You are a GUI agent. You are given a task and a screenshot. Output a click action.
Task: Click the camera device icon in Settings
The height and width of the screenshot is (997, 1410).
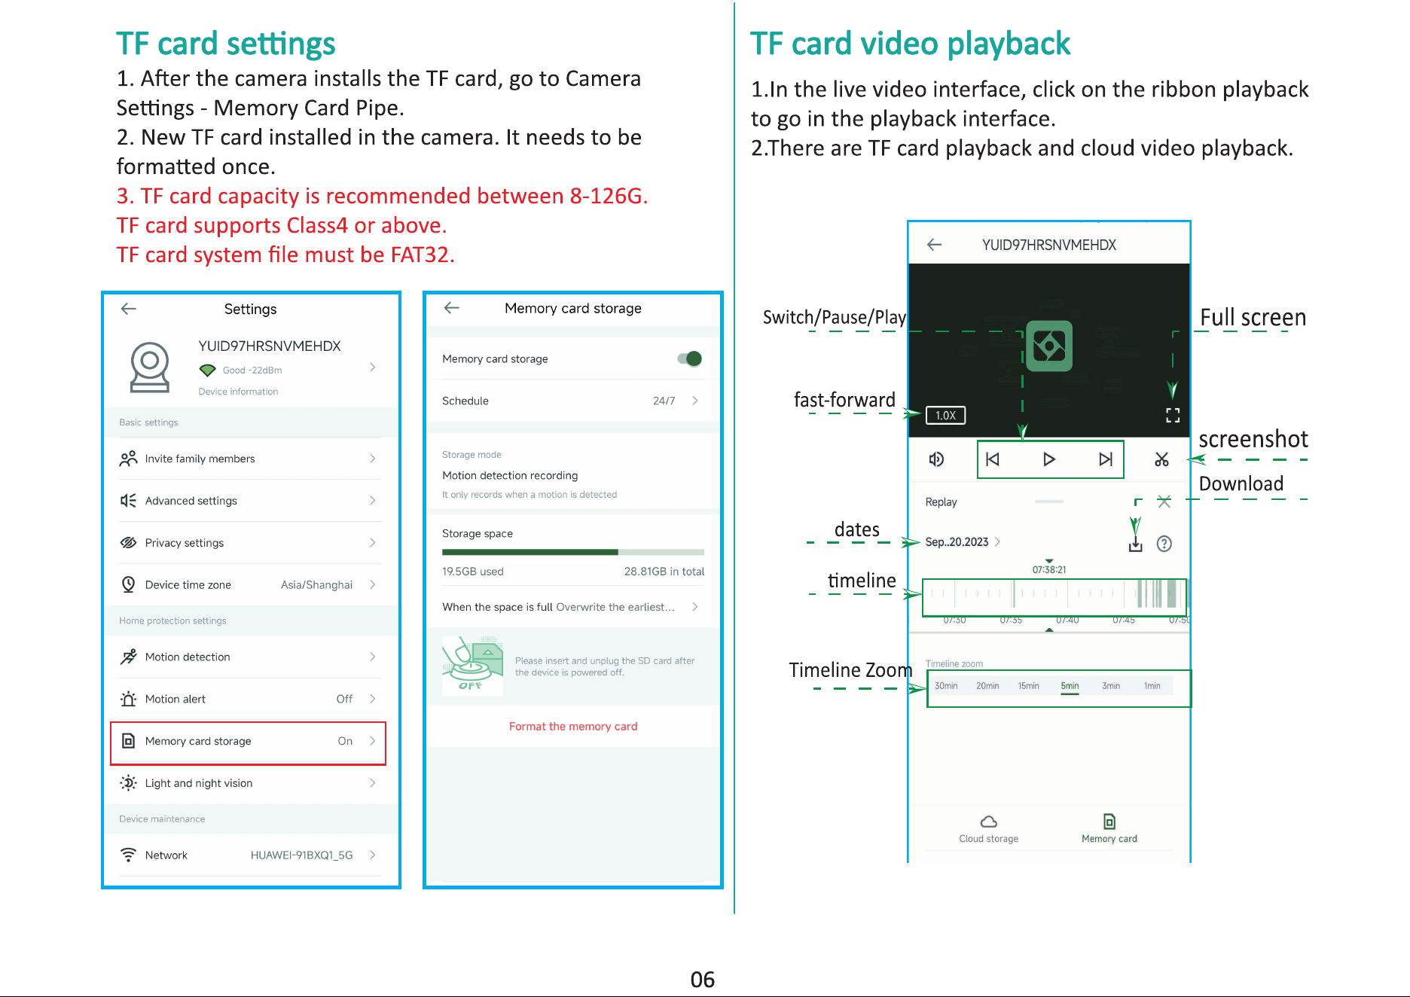(x=150, y=367)
